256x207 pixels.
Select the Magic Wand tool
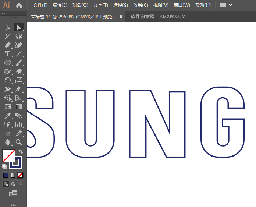[8, 36]
